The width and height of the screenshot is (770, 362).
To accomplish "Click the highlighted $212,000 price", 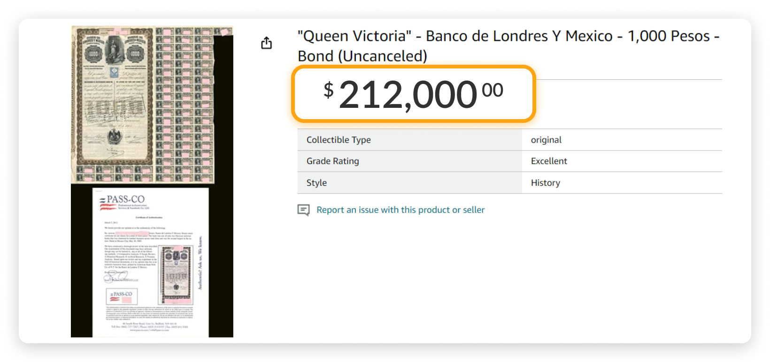I will [x=408, y=94].
